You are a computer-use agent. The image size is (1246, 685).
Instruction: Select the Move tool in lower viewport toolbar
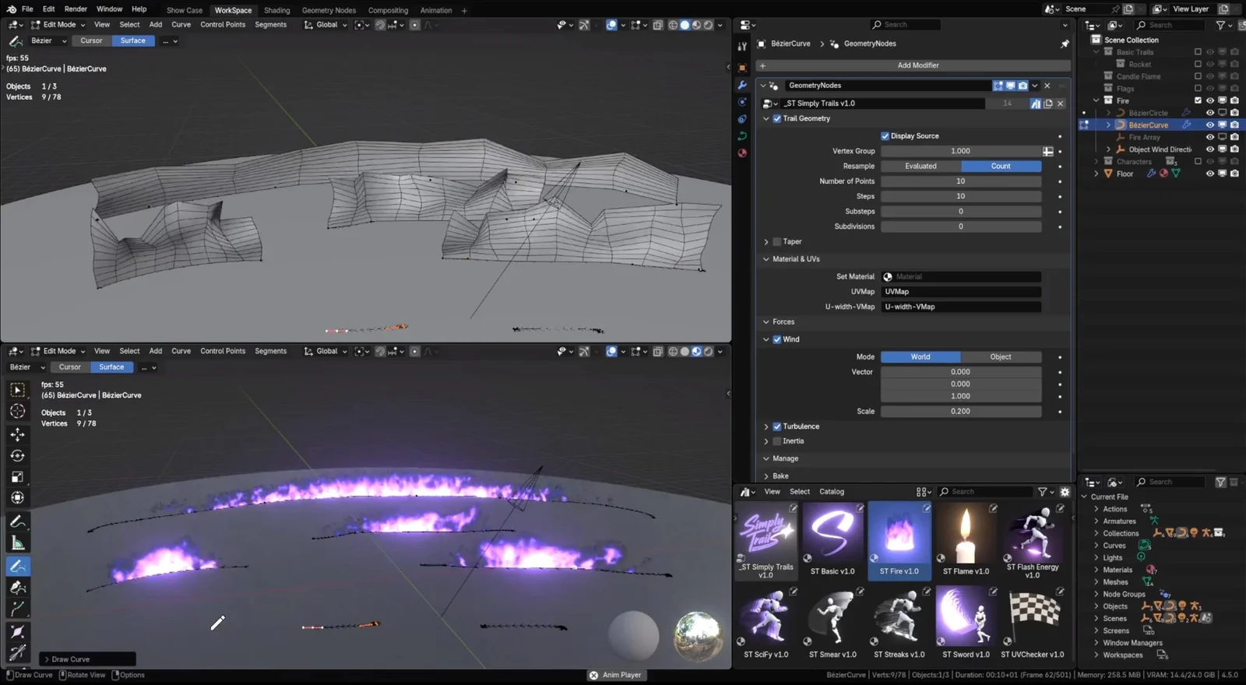tap(17, 434)
